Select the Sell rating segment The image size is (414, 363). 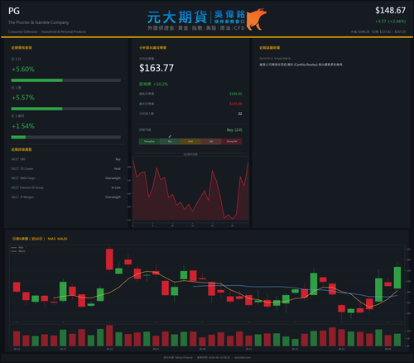pyautogui.click(x=211, y=142)
